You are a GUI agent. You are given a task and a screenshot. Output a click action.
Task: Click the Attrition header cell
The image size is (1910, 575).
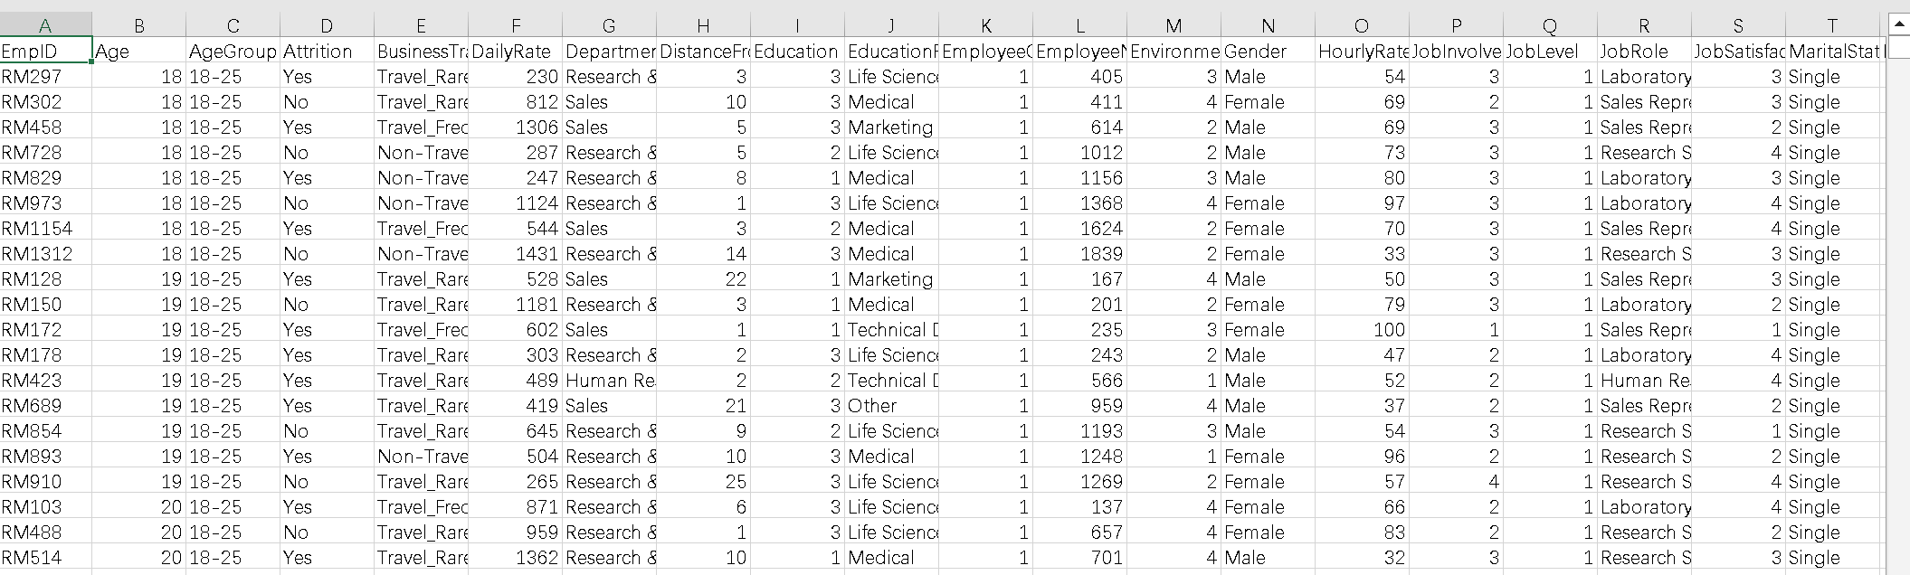[x=327, y=52]
